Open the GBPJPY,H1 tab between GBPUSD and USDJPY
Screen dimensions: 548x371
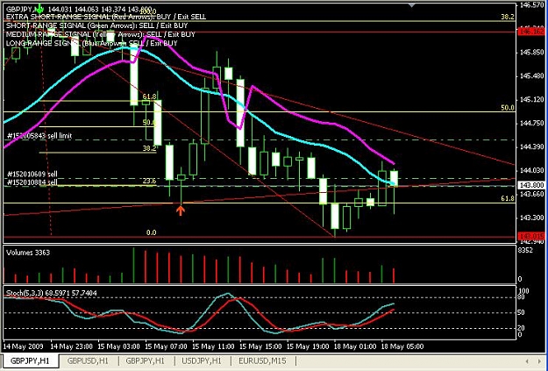click(145, 360)
